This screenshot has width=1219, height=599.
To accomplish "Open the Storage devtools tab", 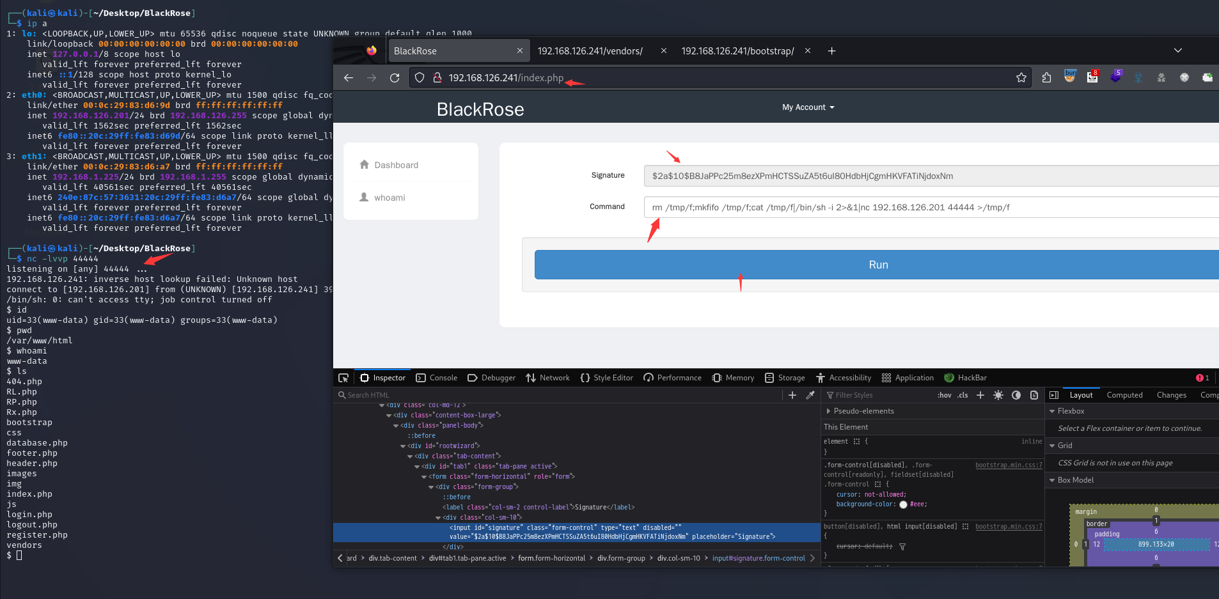I will 784,378.
